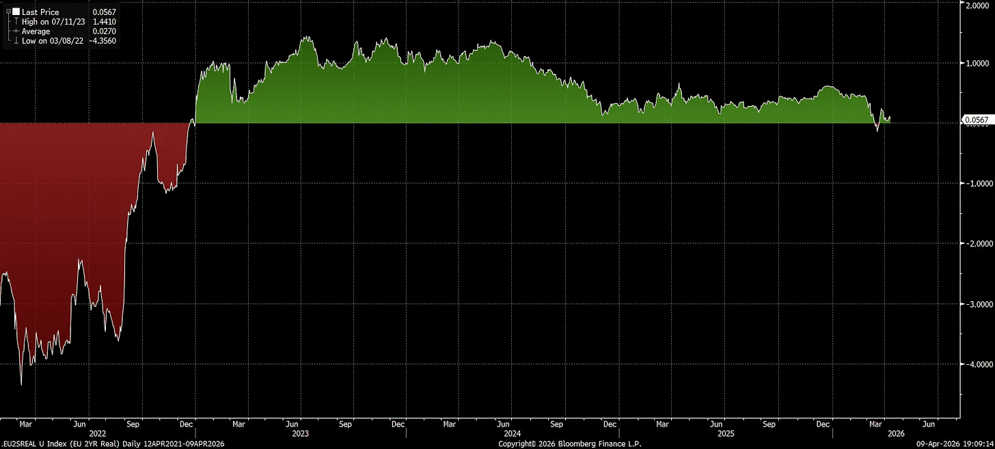Click the Average line icon in legend

(15, 31)
